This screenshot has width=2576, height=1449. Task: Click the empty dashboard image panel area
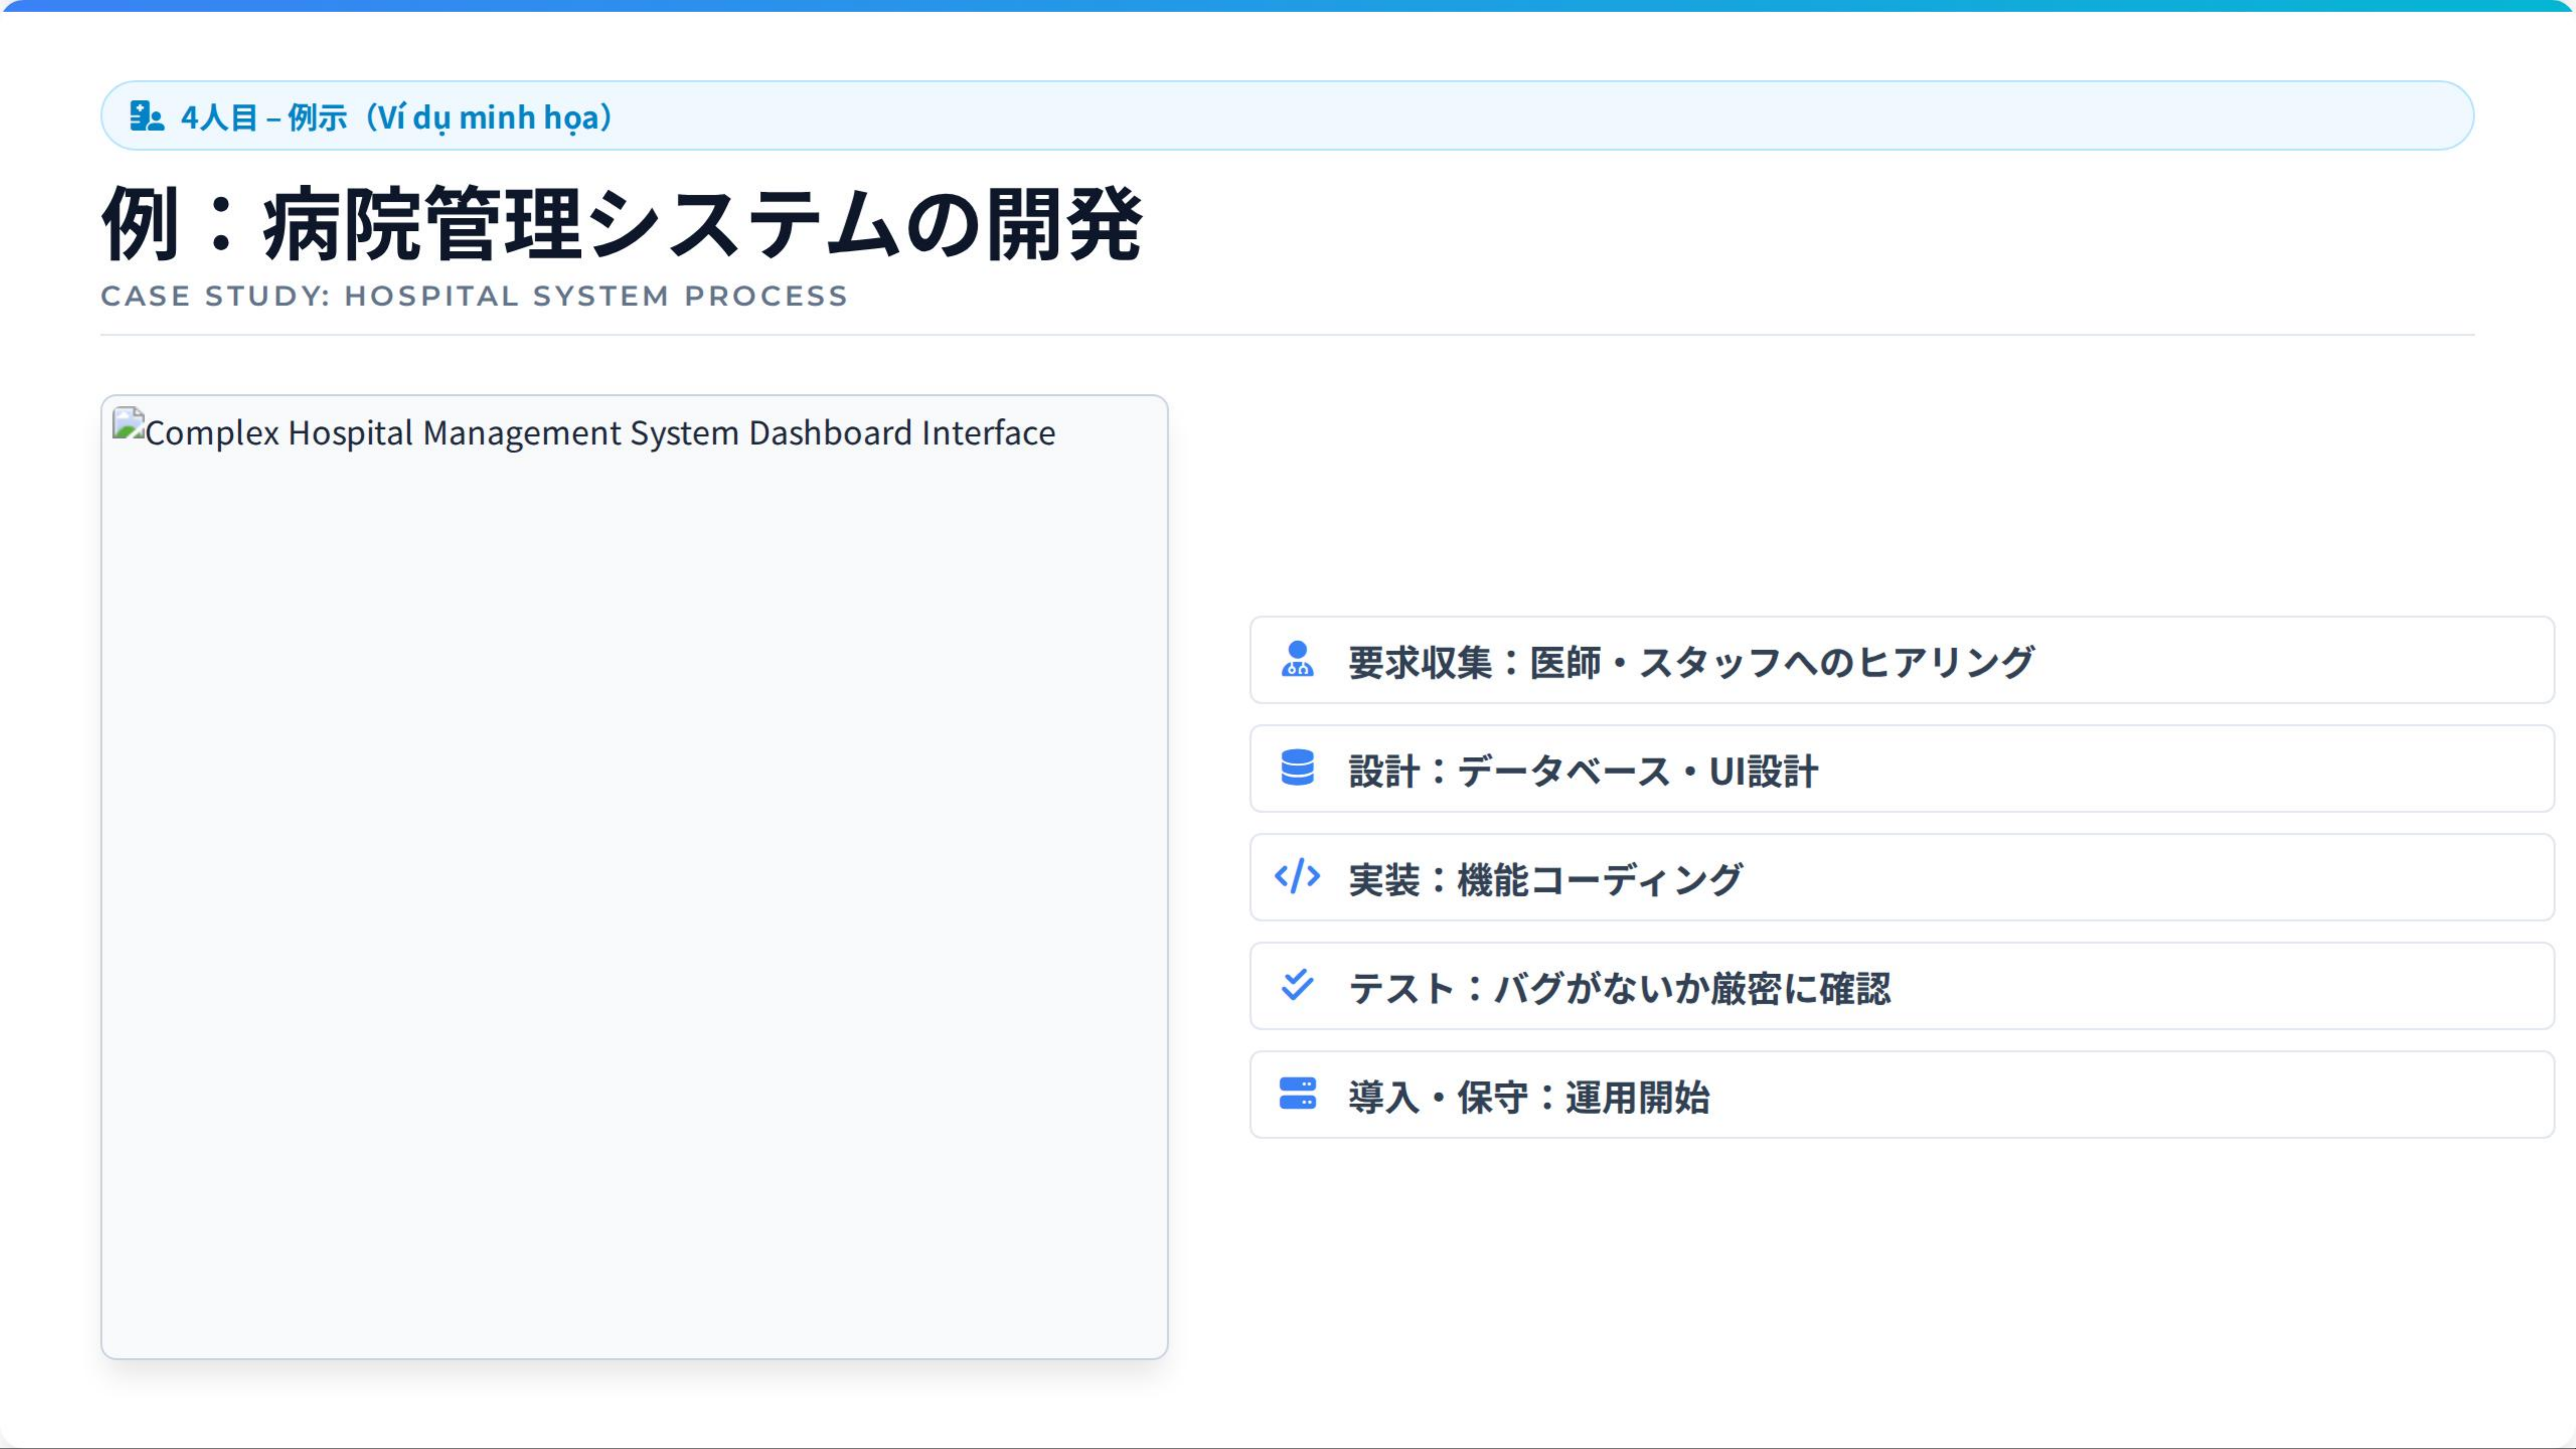634,900
